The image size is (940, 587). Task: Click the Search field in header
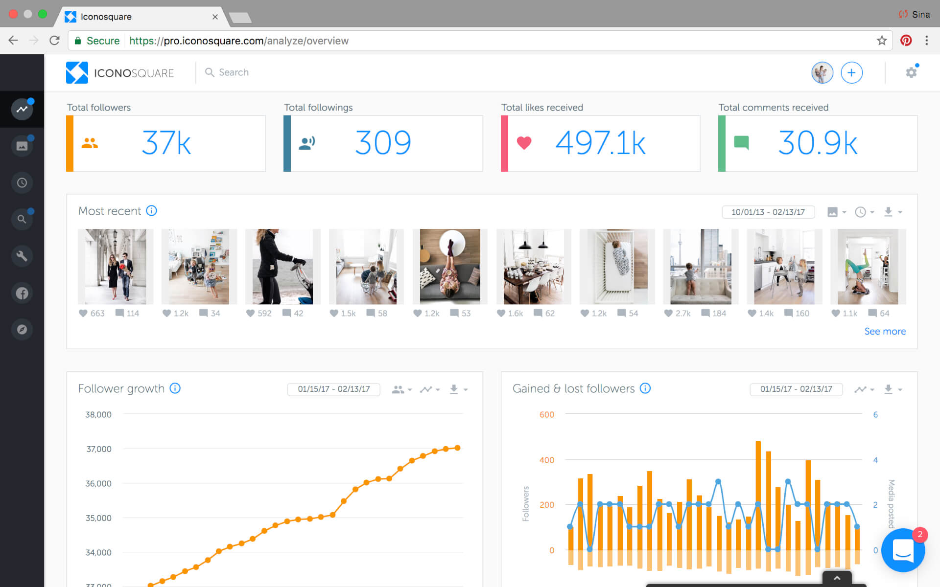tap(234, 72)
